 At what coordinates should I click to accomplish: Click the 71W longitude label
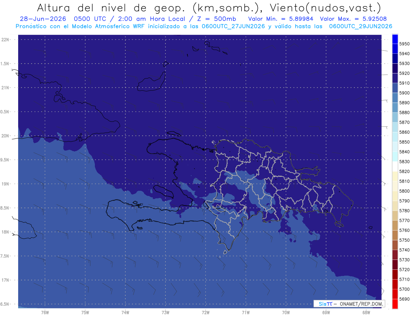[246, 312]
